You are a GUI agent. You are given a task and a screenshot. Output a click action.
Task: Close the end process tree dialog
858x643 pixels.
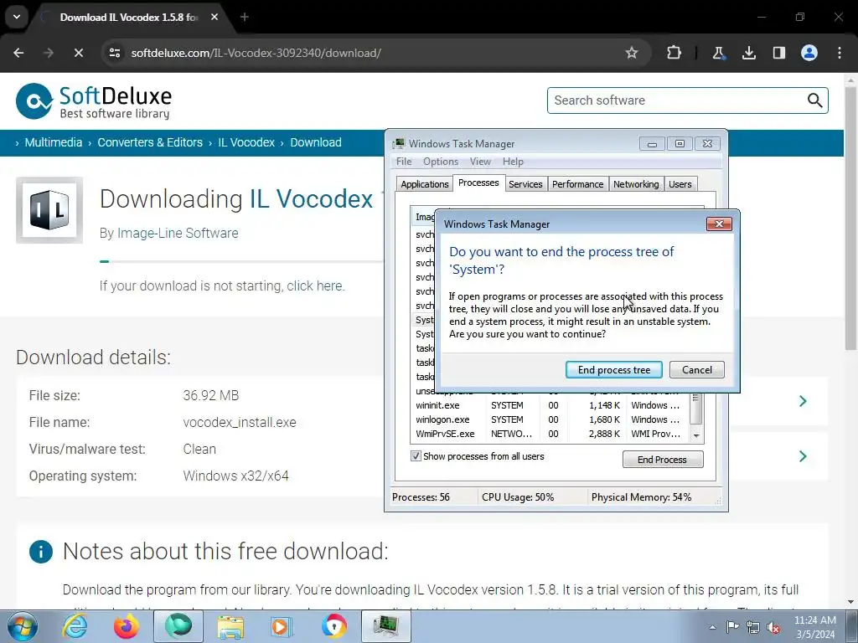point(719,224)
